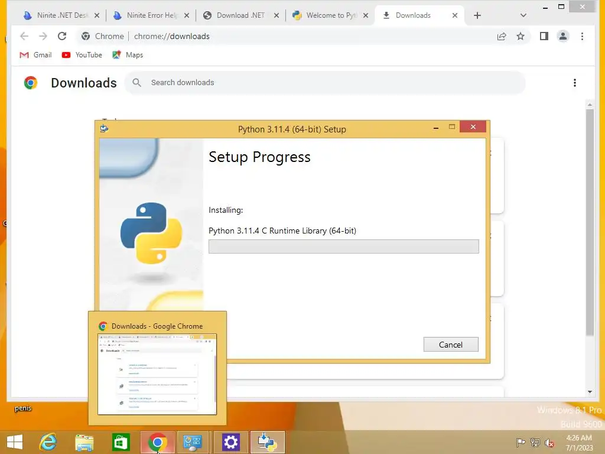Open the YouTube bookmark
The image size is (605, 454).
(82, 55)
